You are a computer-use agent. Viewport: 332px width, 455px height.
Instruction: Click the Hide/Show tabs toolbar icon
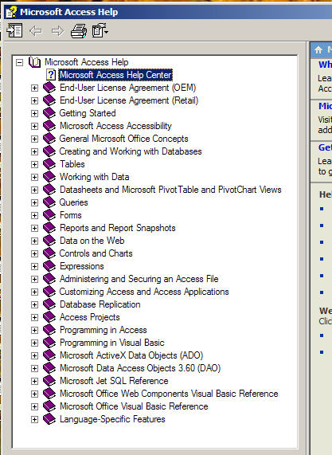[14, 30]
